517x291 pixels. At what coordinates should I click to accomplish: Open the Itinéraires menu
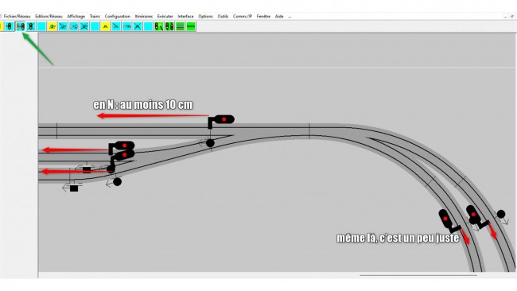pos(144,16)
